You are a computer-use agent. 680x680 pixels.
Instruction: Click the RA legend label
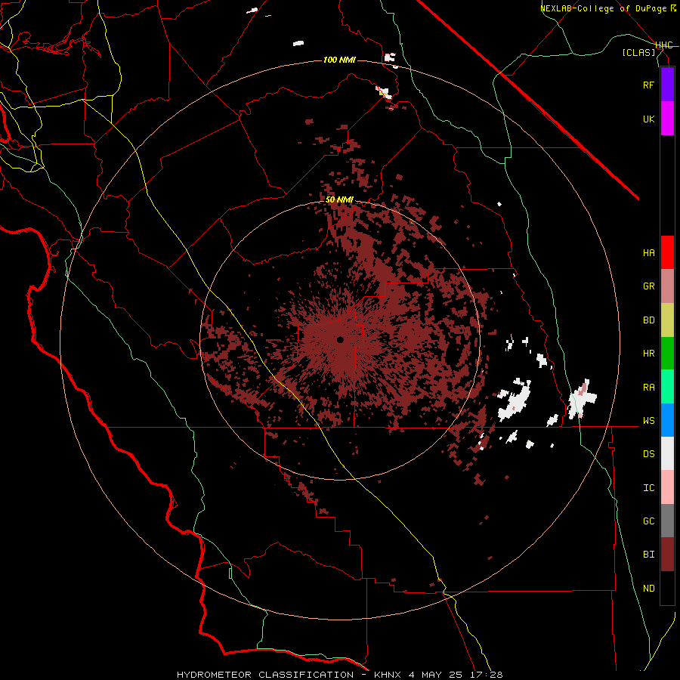coord(649,388)
